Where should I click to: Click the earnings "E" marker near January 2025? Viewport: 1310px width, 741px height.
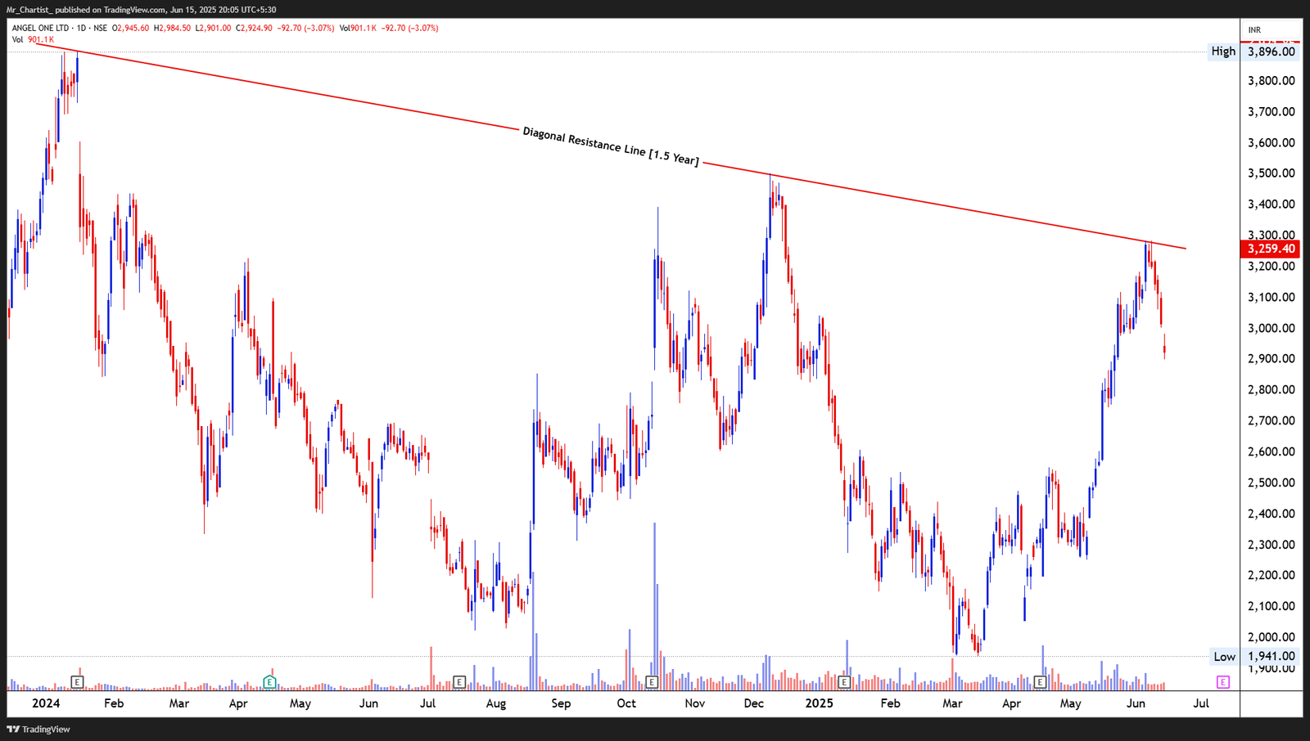click(x=843, y=680)
